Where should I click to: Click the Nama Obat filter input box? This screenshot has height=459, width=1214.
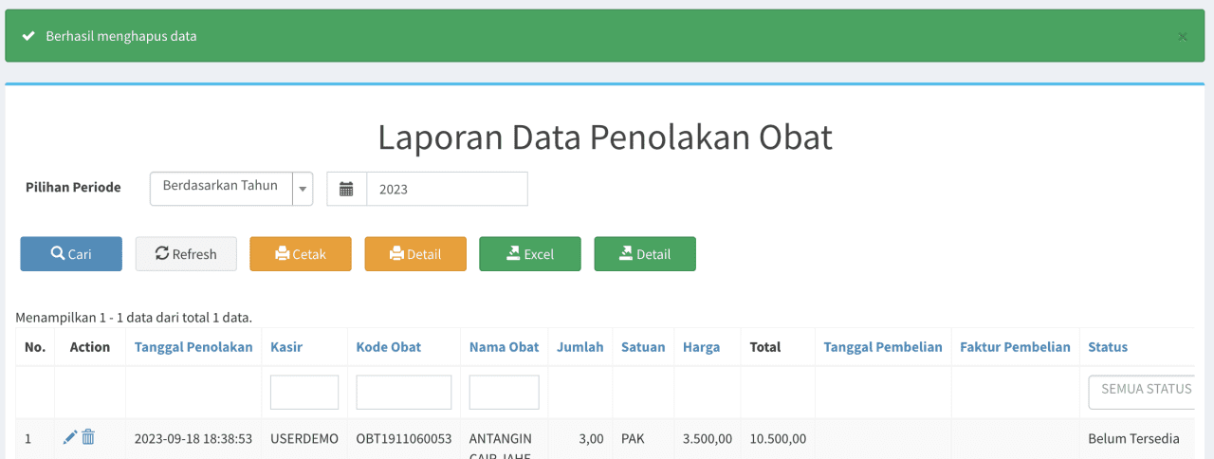(505, 393)
